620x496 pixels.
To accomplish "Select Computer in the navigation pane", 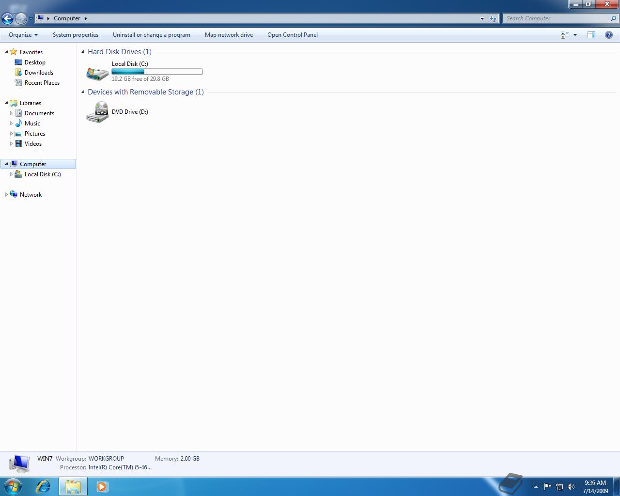I will [38, 164].
